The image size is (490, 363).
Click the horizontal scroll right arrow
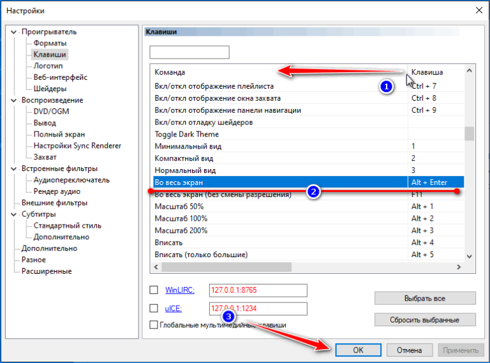pyautogui.click(x=459, y=267)
